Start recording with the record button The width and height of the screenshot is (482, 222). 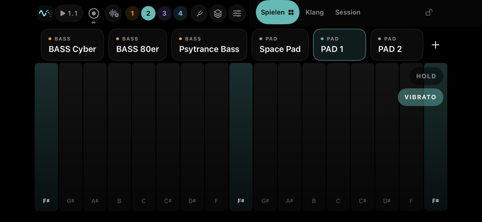(94, 14)
